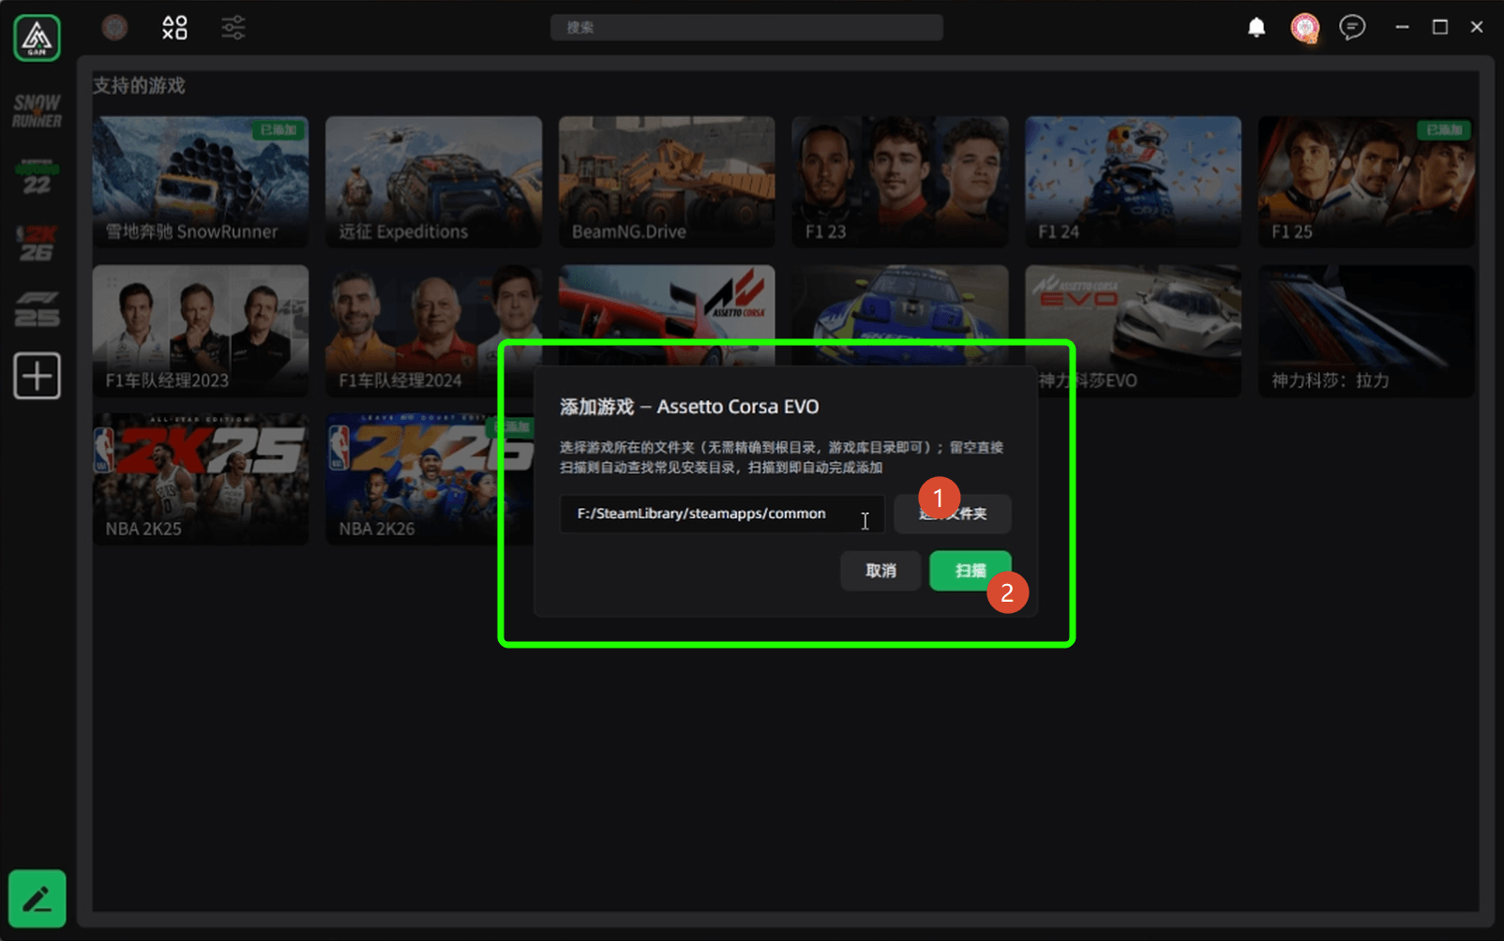Viewport: 1504px width, 941px height.
Task: Open the 远征 Expeditions game card
Action: tap(433, 182)
